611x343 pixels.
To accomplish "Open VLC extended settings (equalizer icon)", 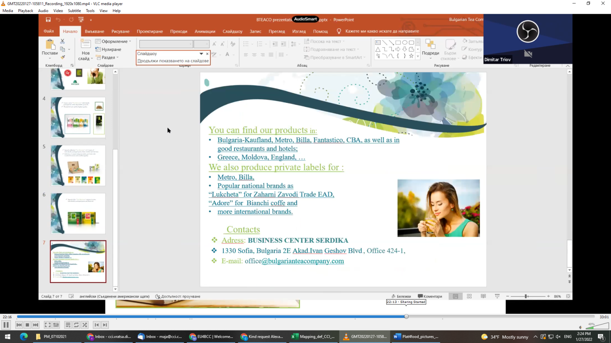I will pos(56,325).
